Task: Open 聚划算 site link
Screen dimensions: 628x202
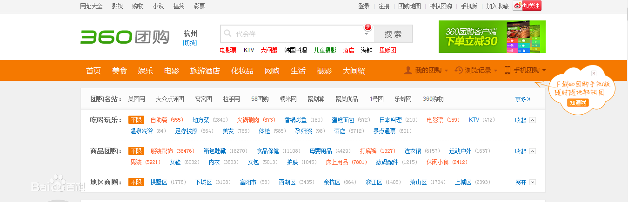Action: coord(316,99)
